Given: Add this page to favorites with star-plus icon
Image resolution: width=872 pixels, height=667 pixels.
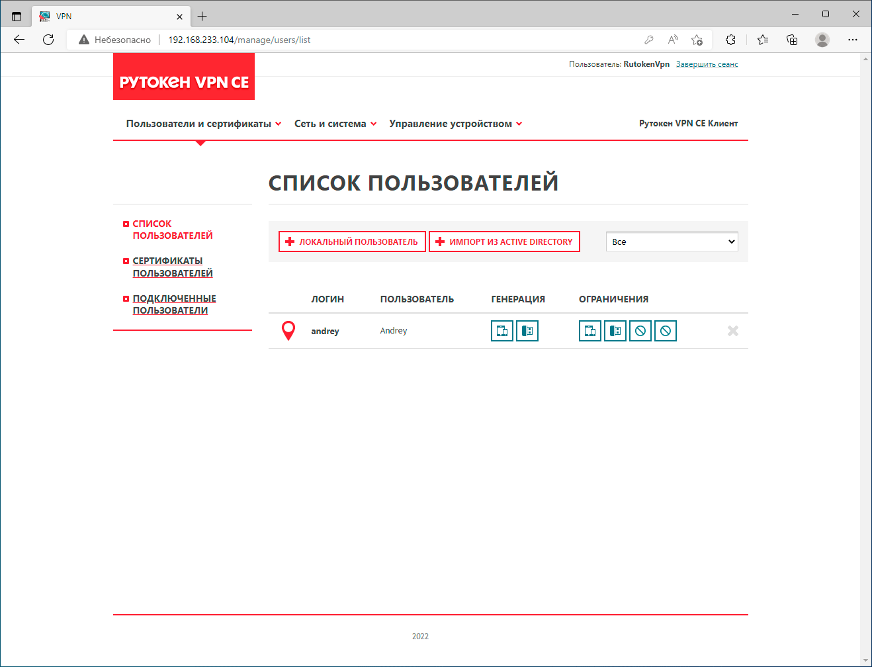Looking at the screenshot, I should point(697,40).
